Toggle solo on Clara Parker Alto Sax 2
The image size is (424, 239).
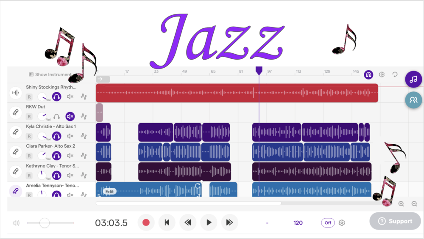(56, 156)
